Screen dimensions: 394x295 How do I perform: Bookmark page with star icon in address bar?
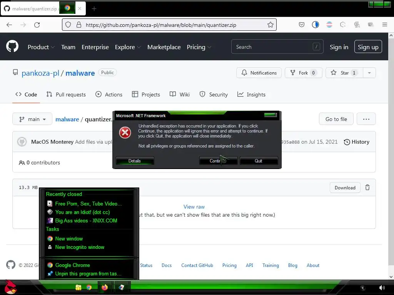(x=270, y=25)
